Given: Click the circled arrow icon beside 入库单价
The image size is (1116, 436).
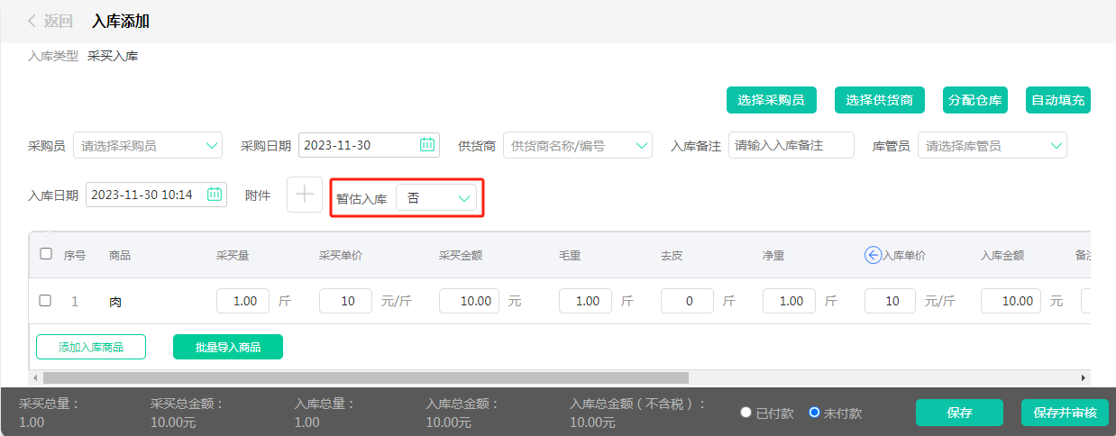Looking at the screenshot, I should [x=873, y=255].
